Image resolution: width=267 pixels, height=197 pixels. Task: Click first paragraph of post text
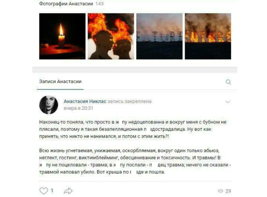point(133,129)
